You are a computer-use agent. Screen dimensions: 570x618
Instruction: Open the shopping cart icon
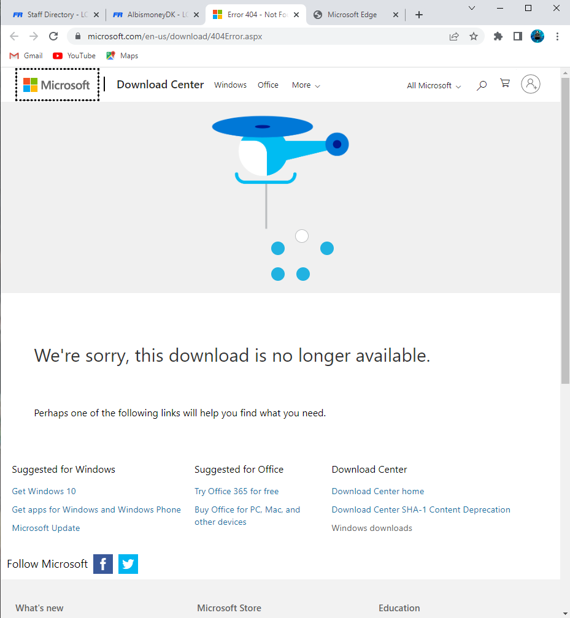coord(505,83)
